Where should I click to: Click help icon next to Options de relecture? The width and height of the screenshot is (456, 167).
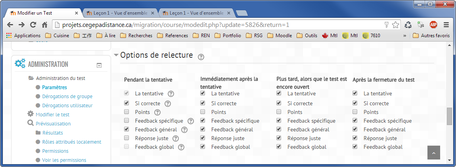pyautogui.click(x=201, y=57)
